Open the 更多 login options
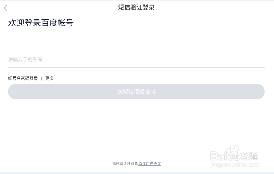Image resolution: width=274 pixels, height=174 pixels. [x=49, y=78]
